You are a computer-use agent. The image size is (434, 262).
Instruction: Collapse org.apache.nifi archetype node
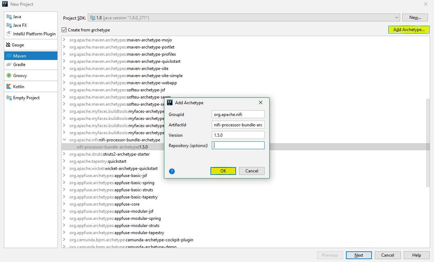(x=64, y=140)
